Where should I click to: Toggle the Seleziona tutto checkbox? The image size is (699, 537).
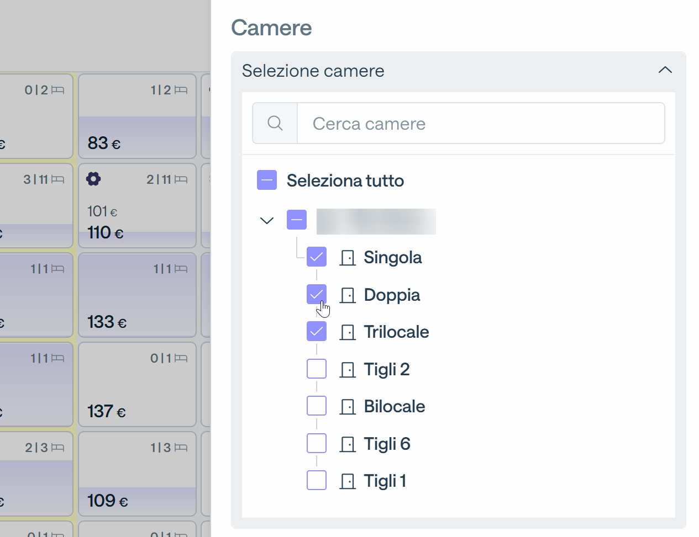267,180
